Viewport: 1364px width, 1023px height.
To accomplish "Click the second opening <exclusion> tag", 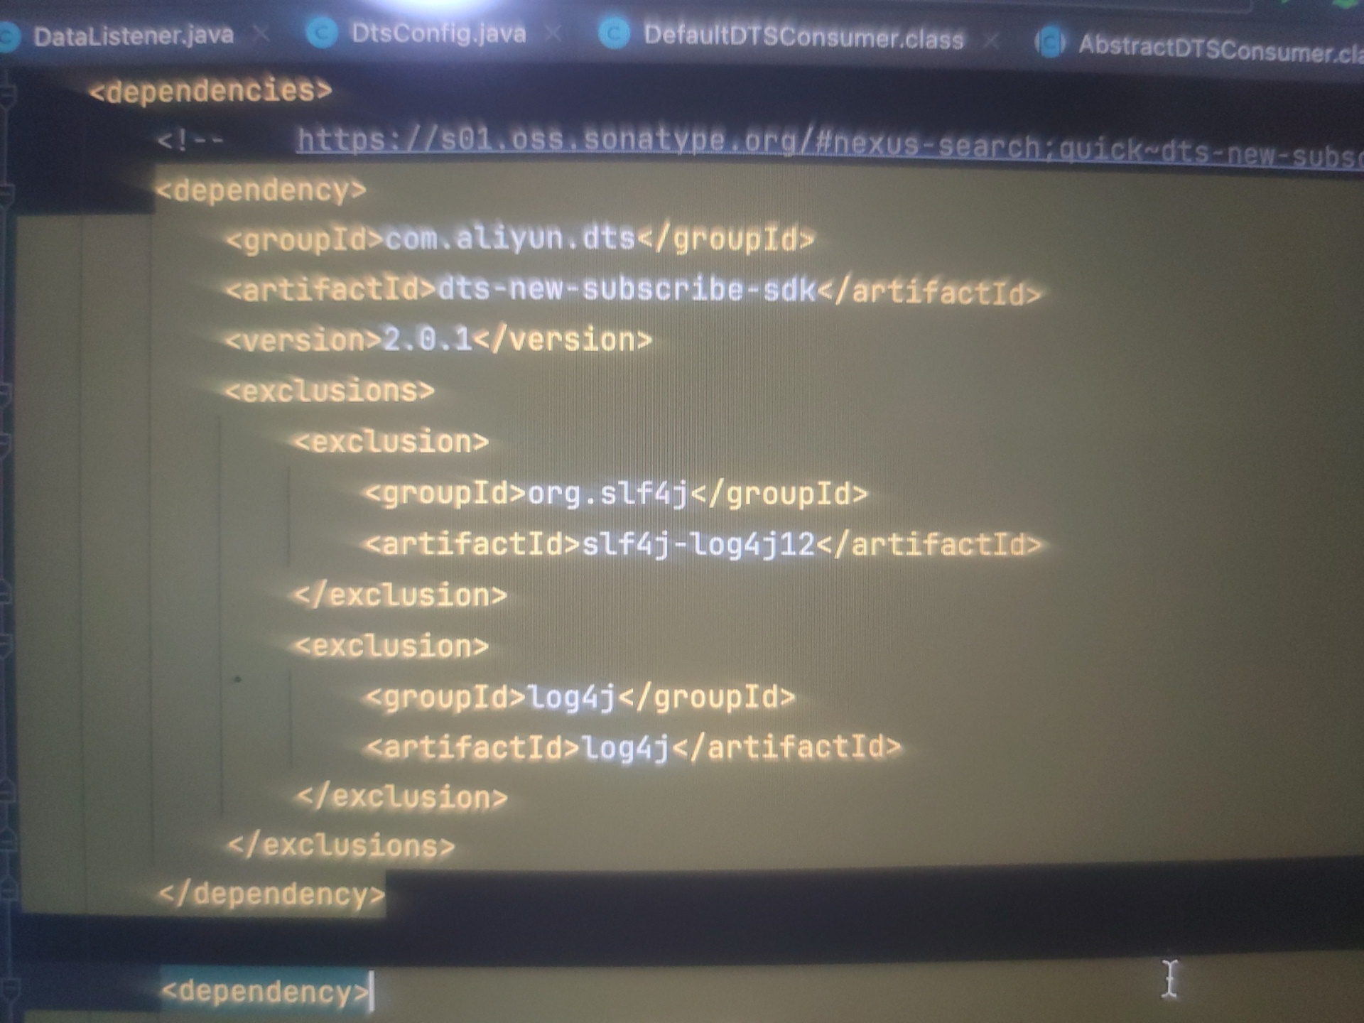I will (391, 646).
